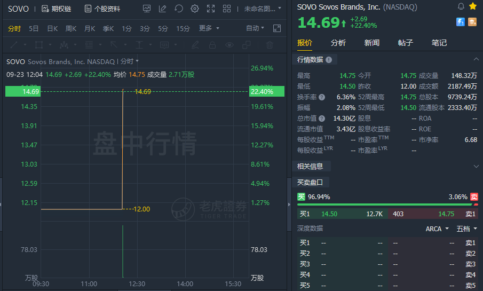Switch to the 报价 quote tab
The width and height of the screenshot is (483, 291).
pos(305,43)
